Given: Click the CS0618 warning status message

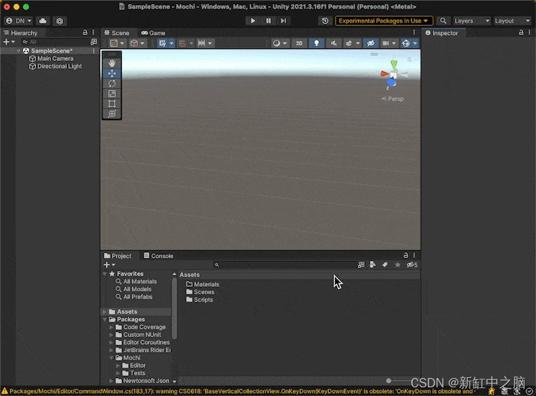Looking at the screenshot, I should (x=239, y=391).
